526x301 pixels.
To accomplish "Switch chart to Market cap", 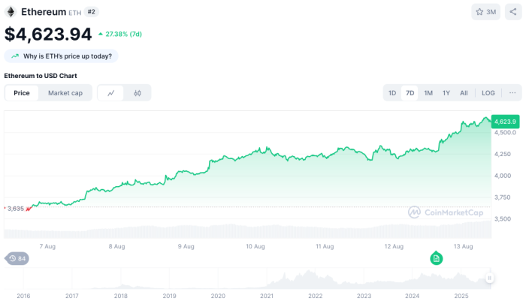I will [65, 93].
